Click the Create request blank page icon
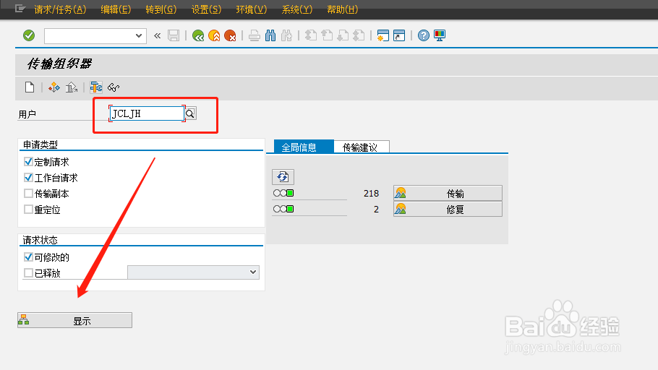This screenshot has width=658, height=370. 30,87
